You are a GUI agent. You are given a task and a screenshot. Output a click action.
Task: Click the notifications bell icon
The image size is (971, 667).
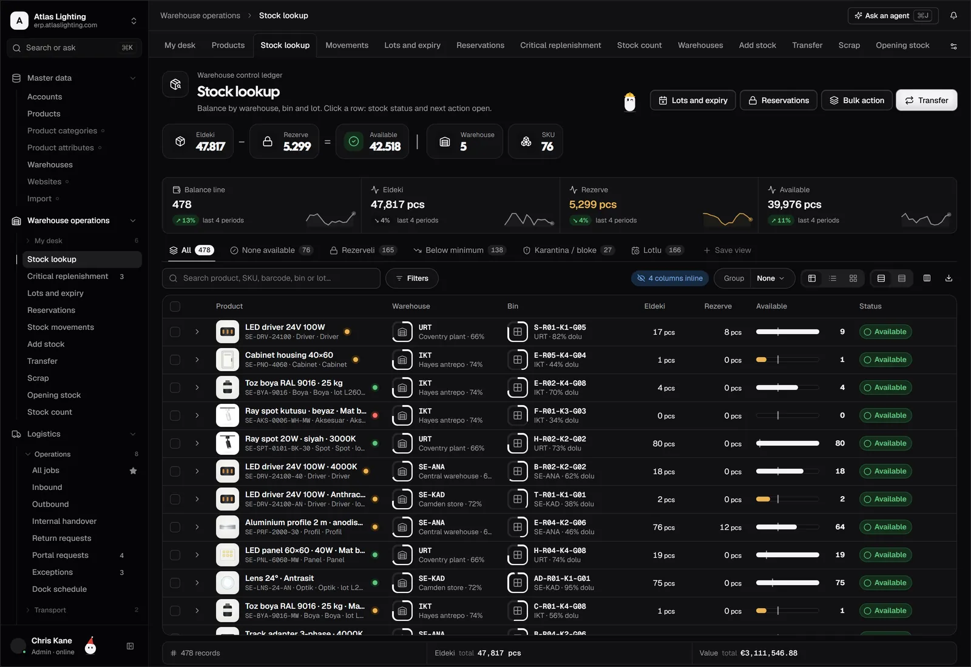(x=953, y=16)
